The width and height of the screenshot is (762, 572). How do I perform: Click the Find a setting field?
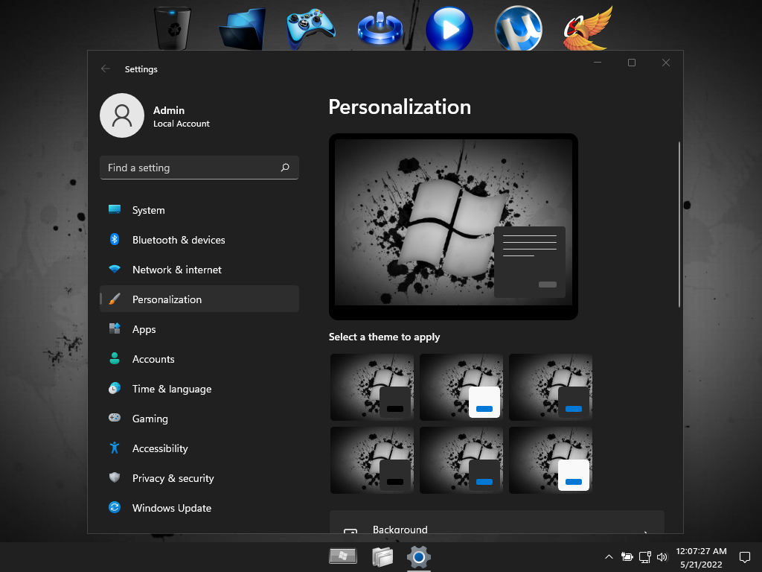(199, 168)
